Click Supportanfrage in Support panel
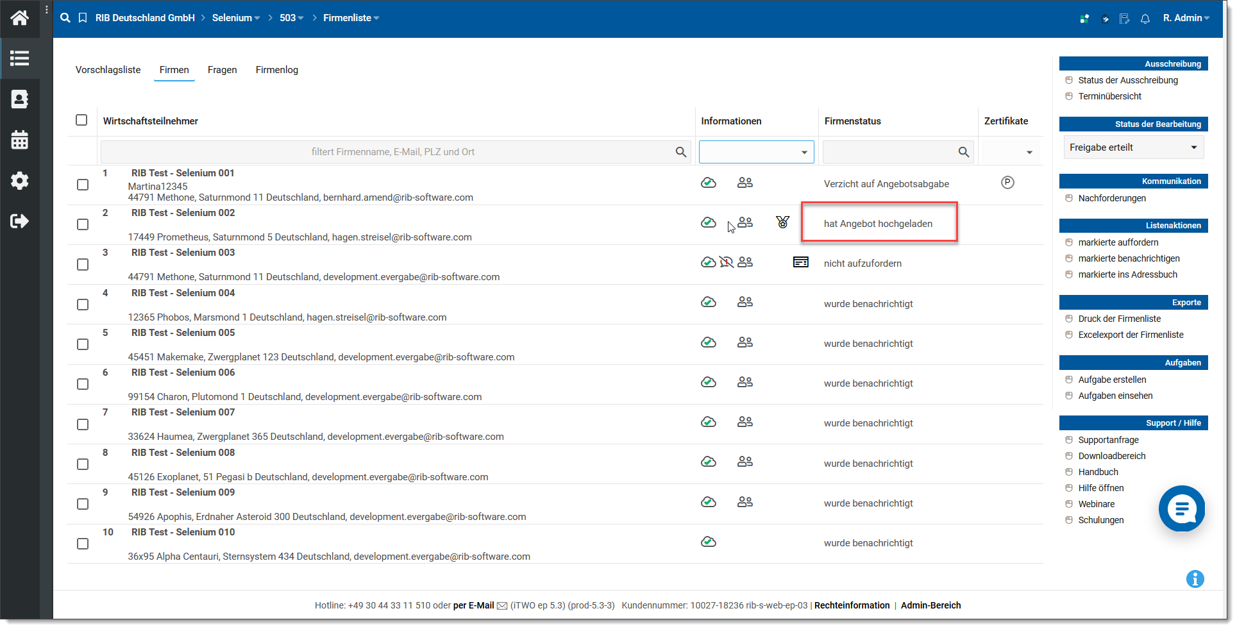1237x629 pixels. 1108,440
